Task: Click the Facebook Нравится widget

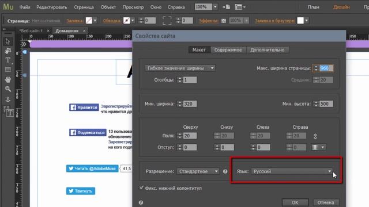Action: (84, 108)
